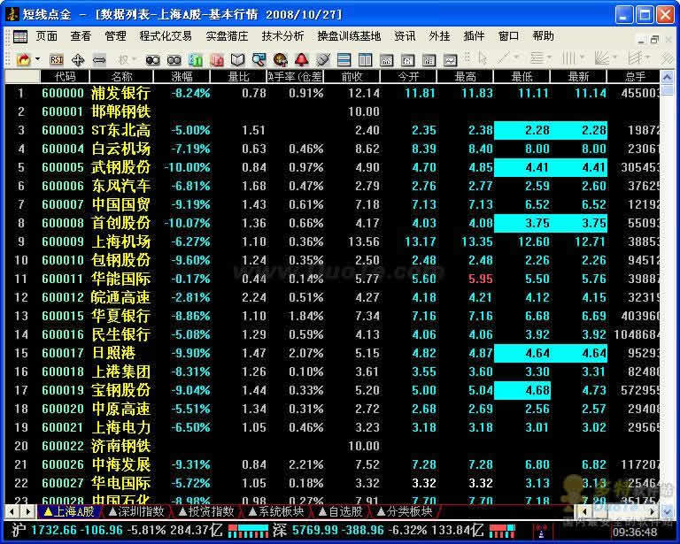680x544 pixels.
Task: Click the red chart toolbar icon
Action: point(216,60)
